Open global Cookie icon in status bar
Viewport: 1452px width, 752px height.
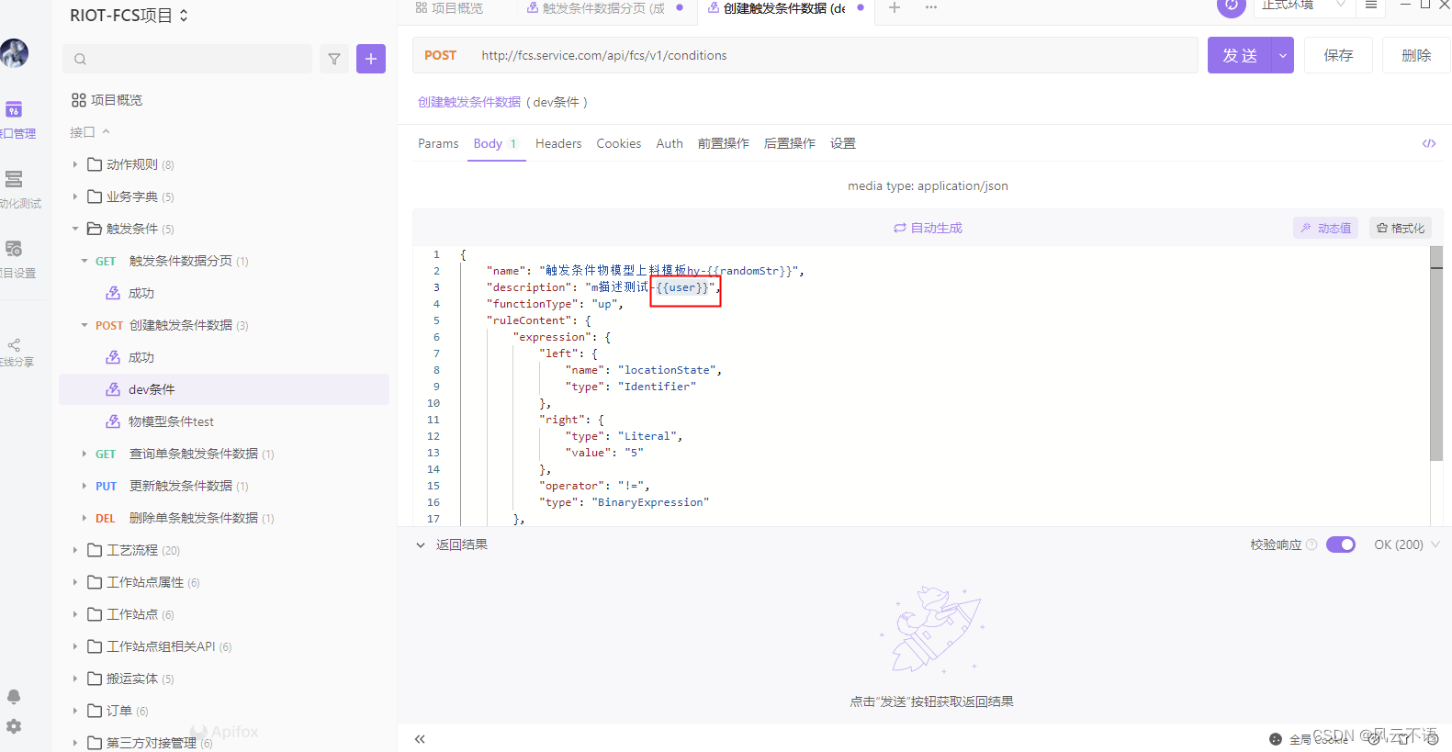click(1276, 739)
